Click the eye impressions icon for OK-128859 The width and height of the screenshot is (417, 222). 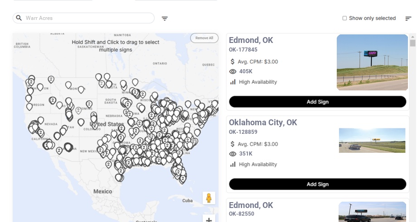[x=233, y=154]
